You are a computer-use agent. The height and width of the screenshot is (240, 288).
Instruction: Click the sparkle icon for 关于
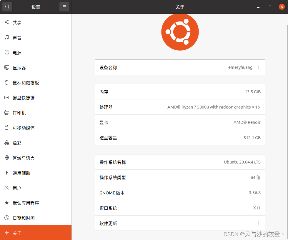point(7,233)
